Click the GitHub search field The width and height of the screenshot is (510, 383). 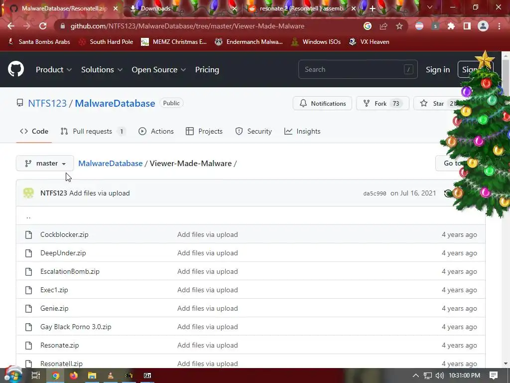click(x=358, y=69)
